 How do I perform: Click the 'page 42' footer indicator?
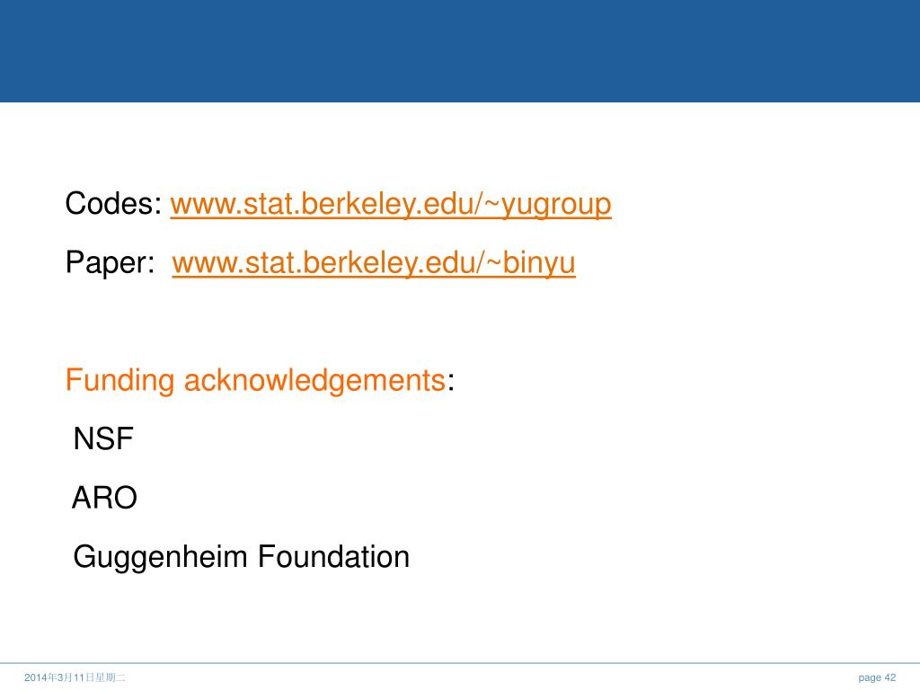tap(877, 677)
